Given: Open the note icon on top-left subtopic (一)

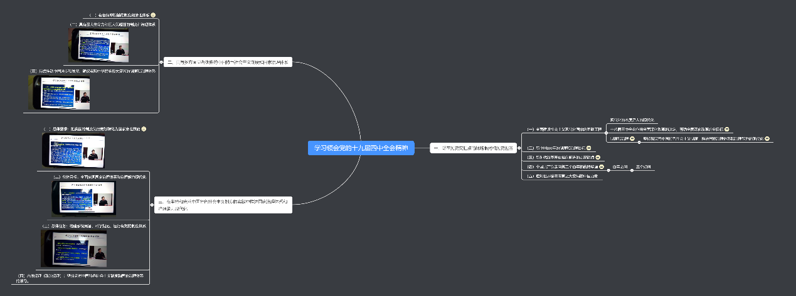Looking at the screenshot, I should click(153, 14).
